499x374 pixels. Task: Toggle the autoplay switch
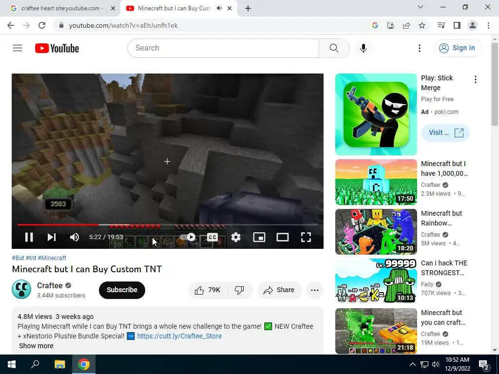pos(188,237)
